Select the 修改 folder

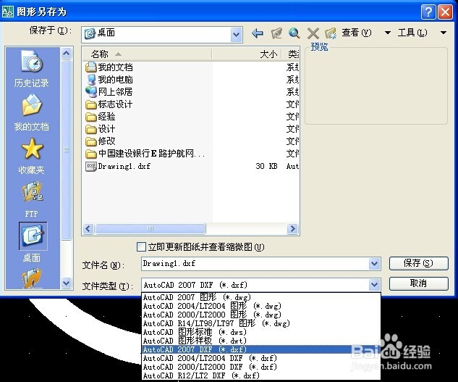106,141
